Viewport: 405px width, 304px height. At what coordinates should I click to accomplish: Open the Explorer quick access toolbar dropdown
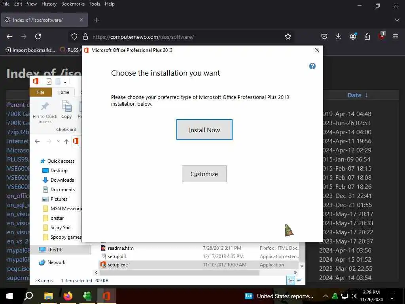[x=65, y=82]
